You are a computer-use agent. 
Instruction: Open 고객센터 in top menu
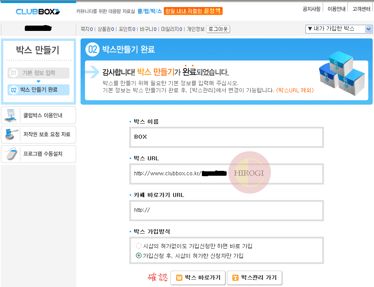pos(361,9)
